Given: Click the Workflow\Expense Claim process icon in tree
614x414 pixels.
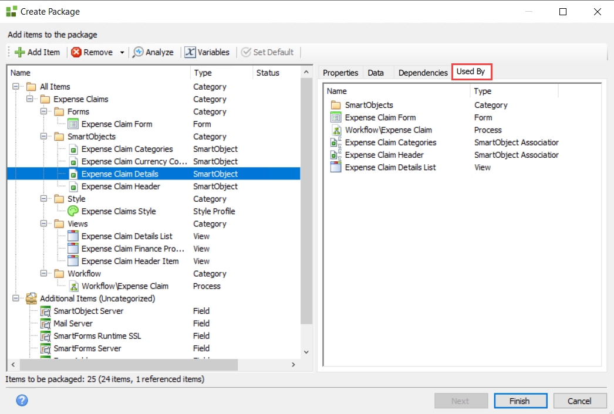Looking at the screenshot, I should [x=73, y=286].
